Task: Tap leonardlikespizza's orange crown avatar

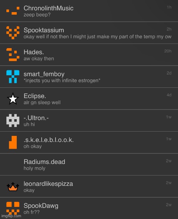Action: [x=13, y=187]
